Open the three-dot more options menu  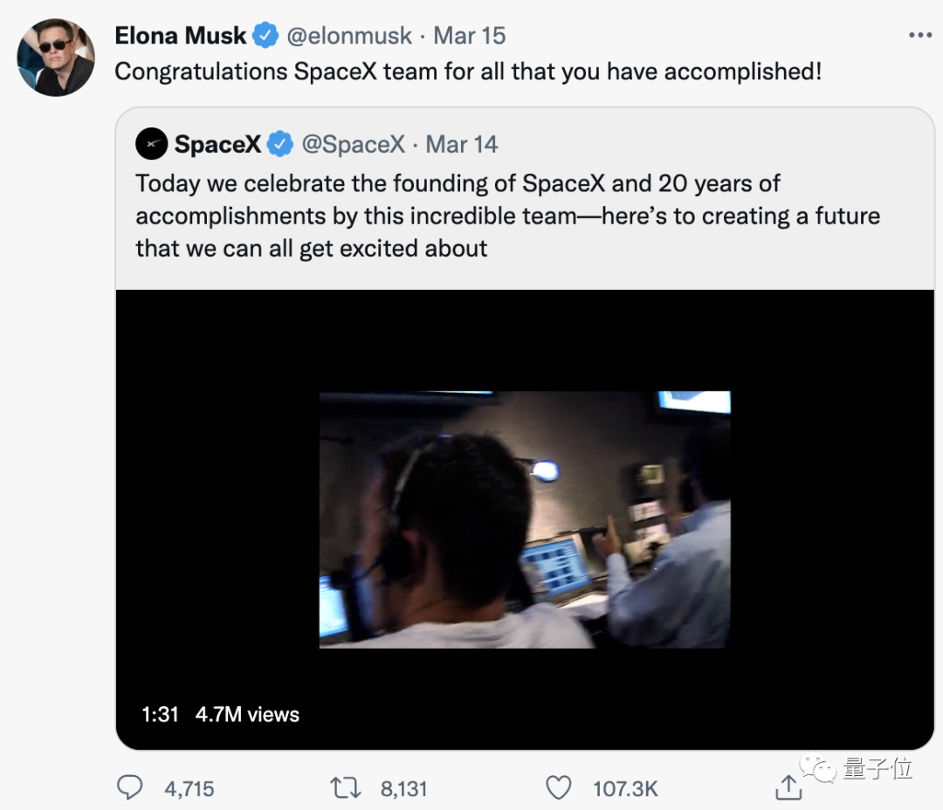click(920, 36)
